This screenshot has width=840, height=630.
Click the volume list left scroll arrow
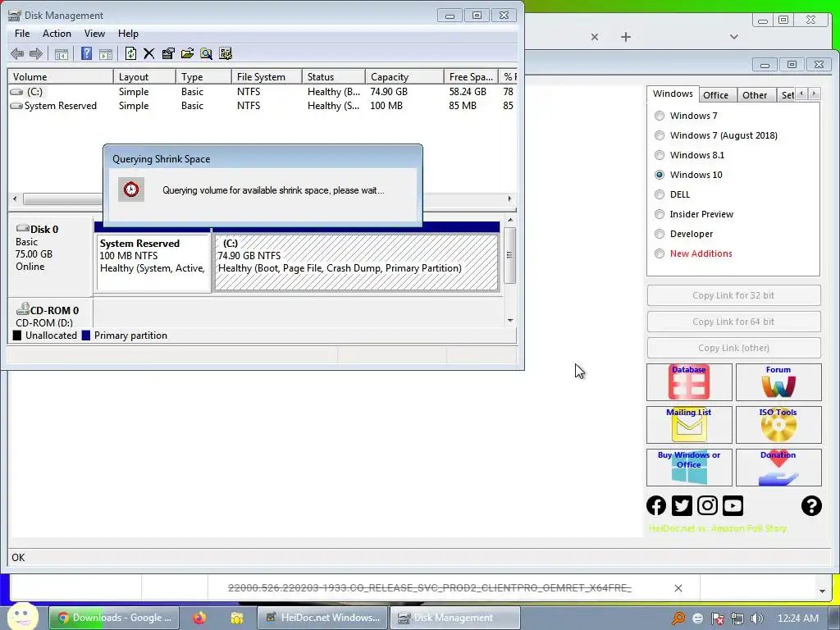(x=15, y=199)
